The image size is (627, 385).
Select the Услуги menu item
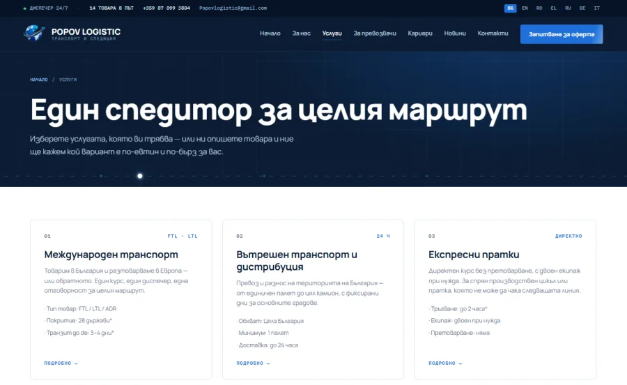(x=332, y=33)
